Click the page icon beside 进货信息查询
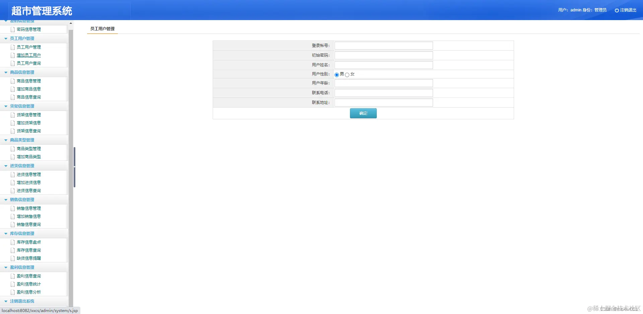 pos(13,191)
